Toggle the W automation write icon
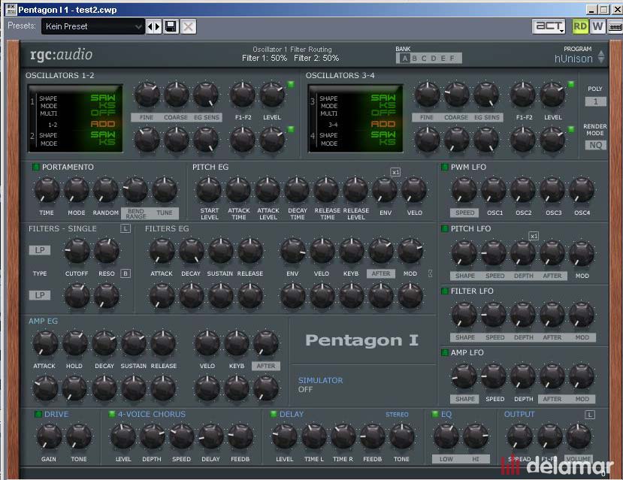Viewport: 623px width, 480px height. tap(597, 26)
